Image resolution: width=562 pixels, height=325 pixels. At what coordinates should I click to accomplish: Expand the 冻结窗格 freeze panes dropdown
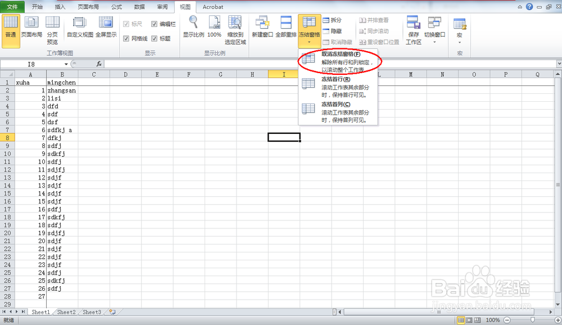click(309, 42)
